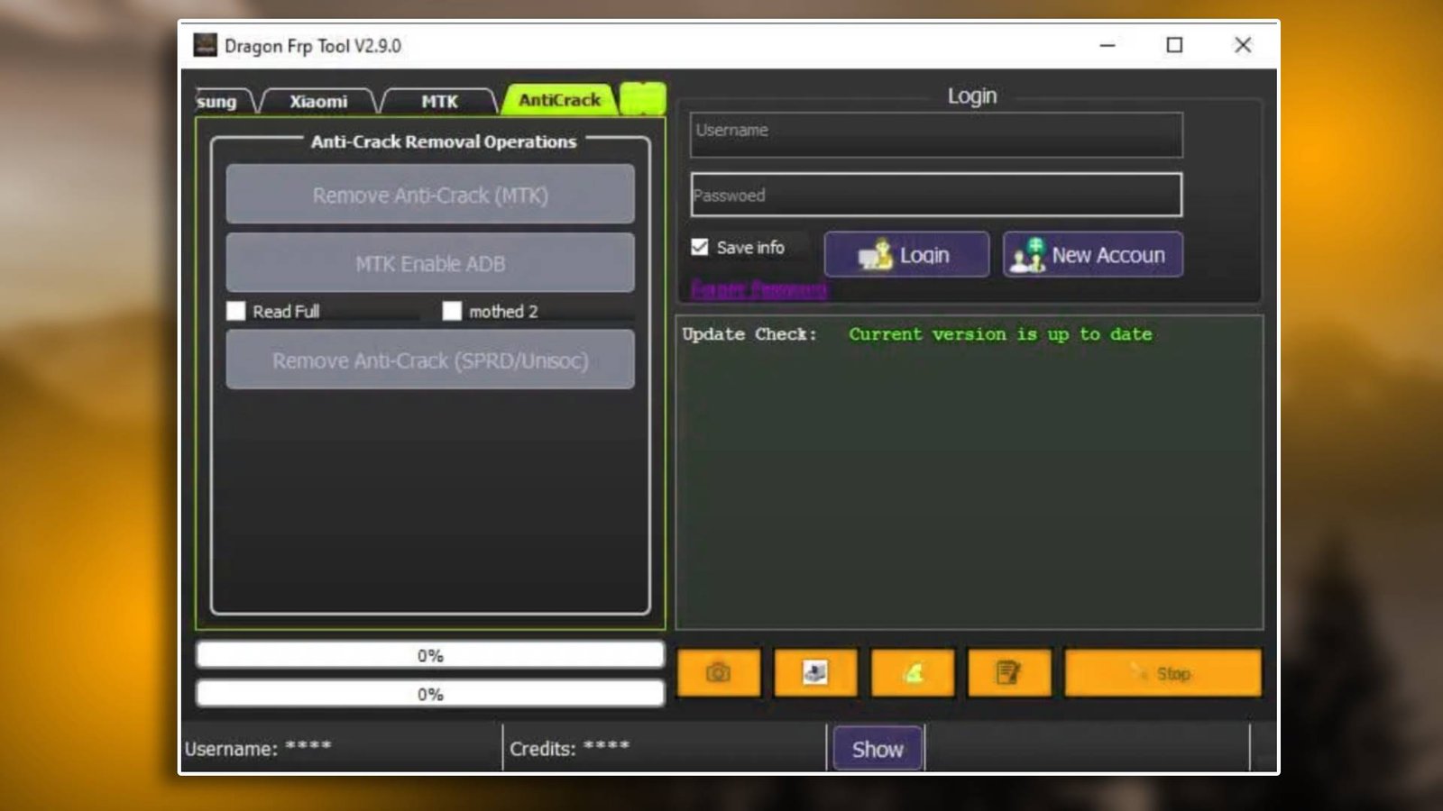
Task: Toggle the Save info checkbox
Action: click(x=699, y=245)
